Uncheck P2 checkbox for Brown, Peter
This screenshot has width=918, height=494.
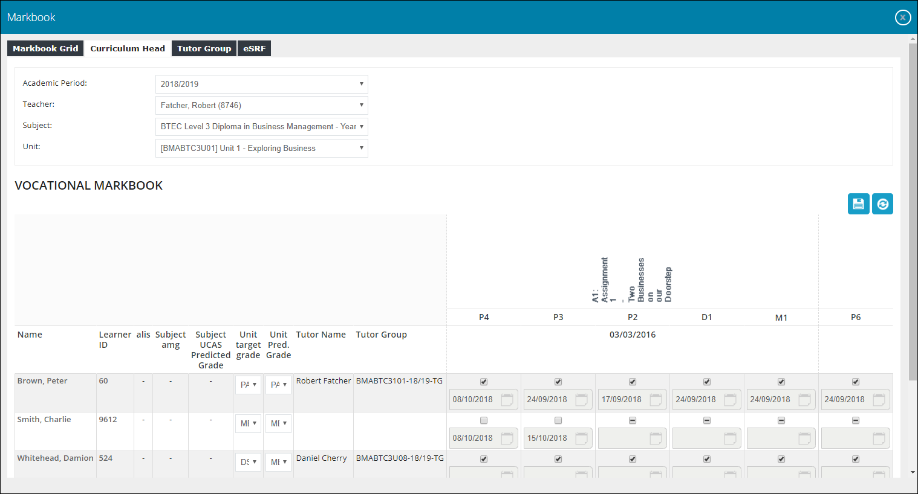click(x=633, y=382)
